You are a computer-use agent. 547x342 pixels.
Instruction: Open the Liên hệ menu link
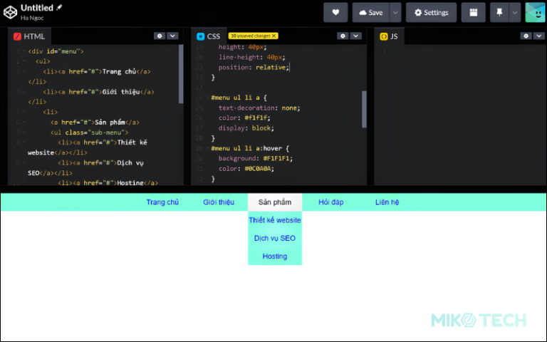point(387,202)
